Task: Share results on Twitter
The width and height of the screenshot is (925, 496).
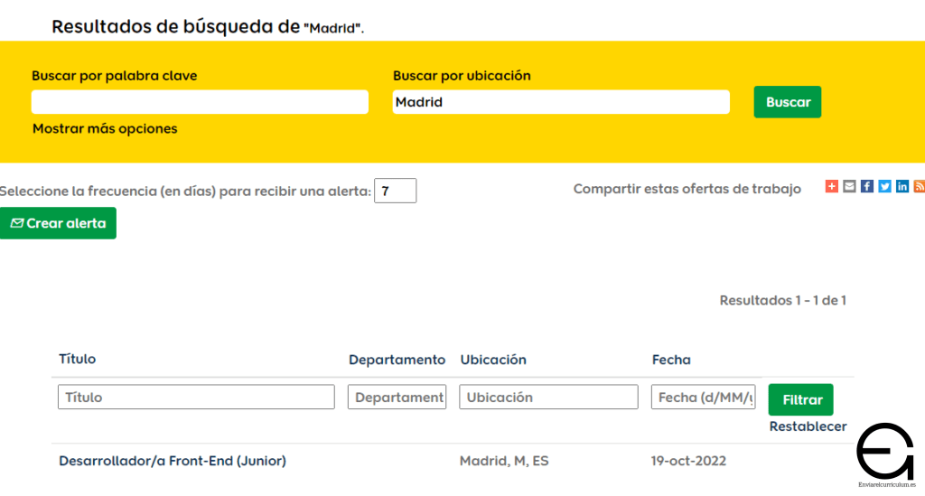Action: pos(884,186)
